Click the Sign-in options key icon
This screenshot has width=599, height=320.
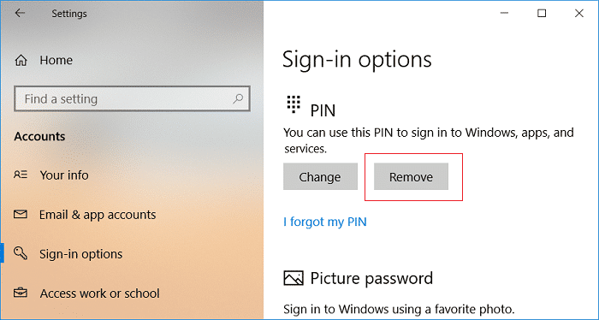click(21, 253)
